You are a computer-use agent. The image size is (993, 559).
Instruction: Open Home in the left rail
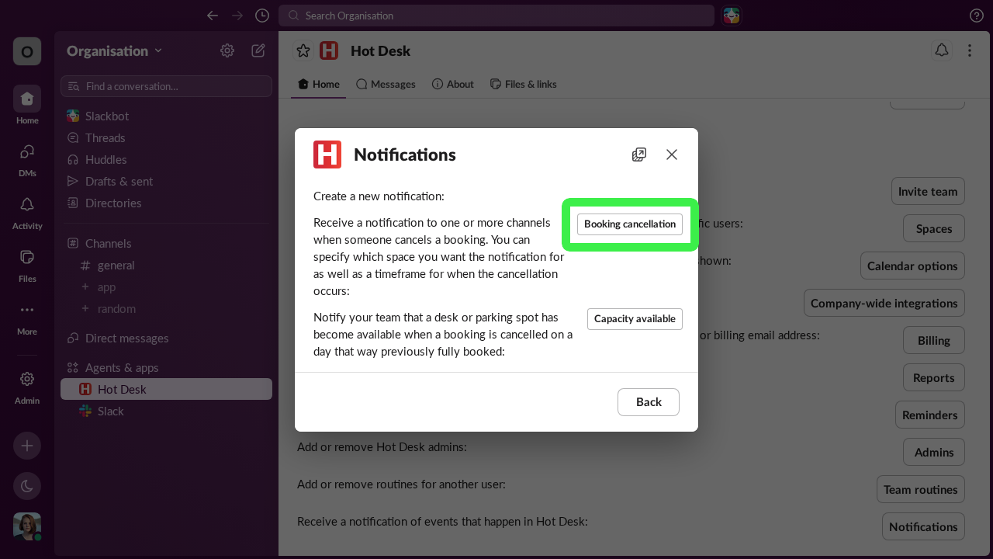[27, 106]
